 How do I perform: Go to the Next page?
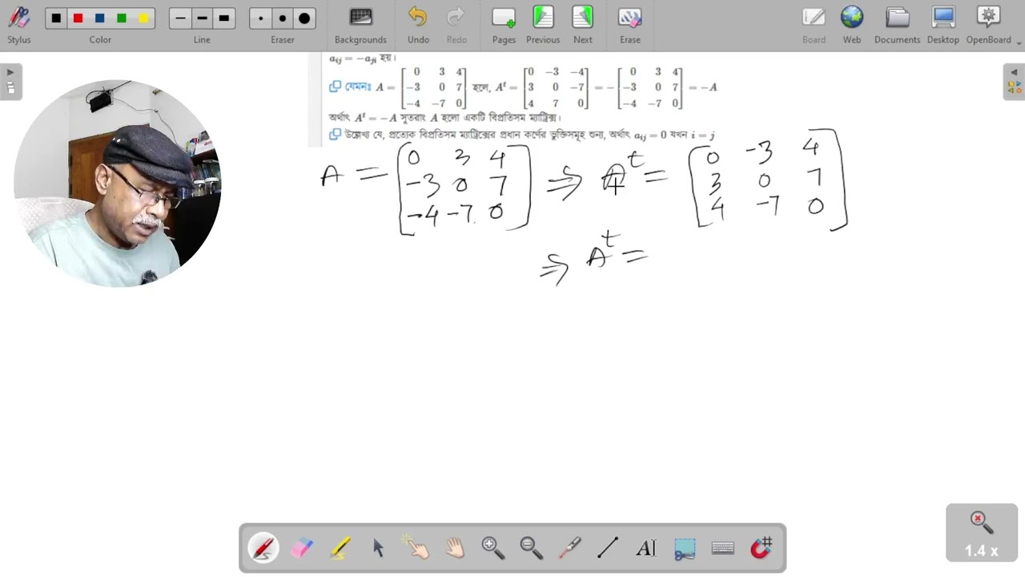point(583,25)
